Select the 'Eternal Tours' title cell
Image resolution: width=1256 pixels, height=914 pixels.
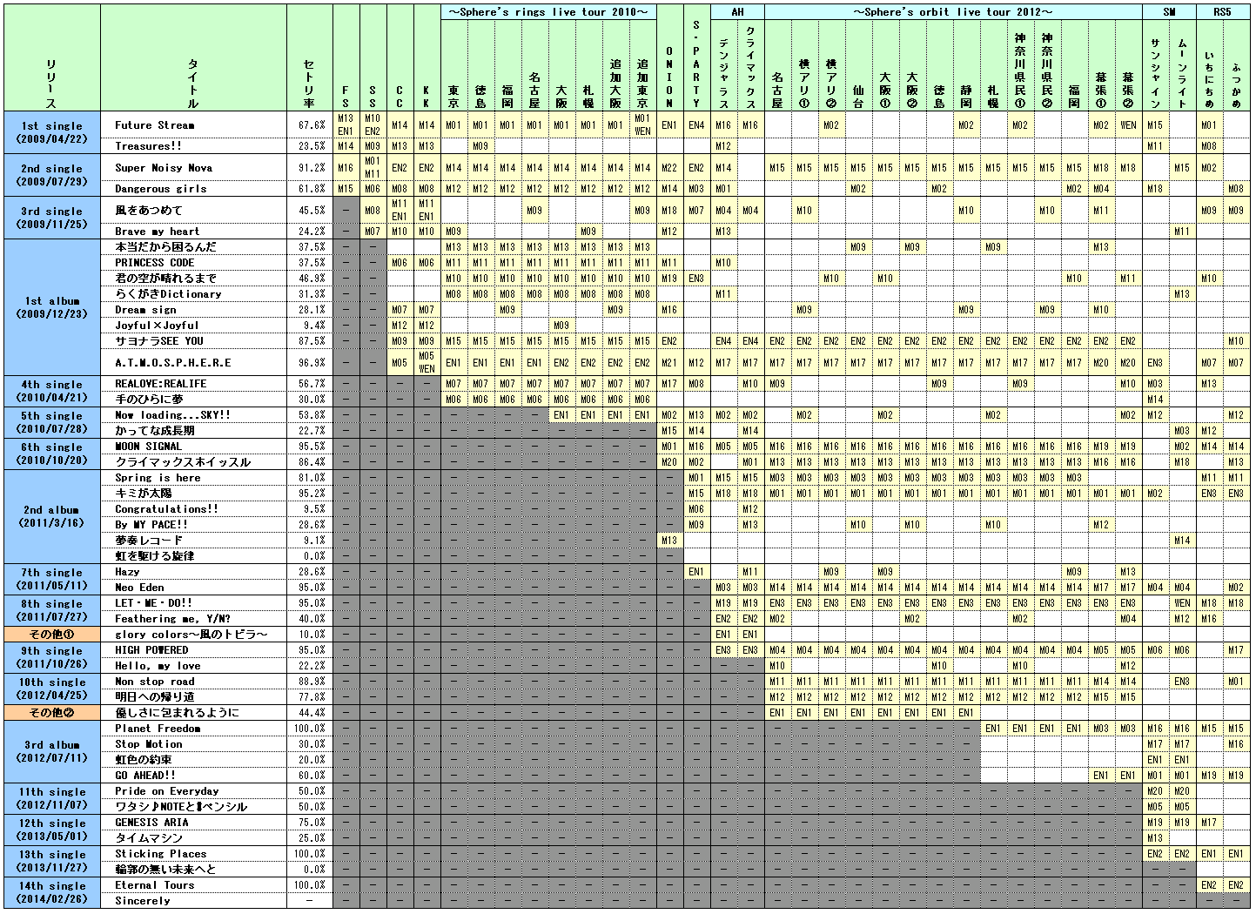(193, 885)
